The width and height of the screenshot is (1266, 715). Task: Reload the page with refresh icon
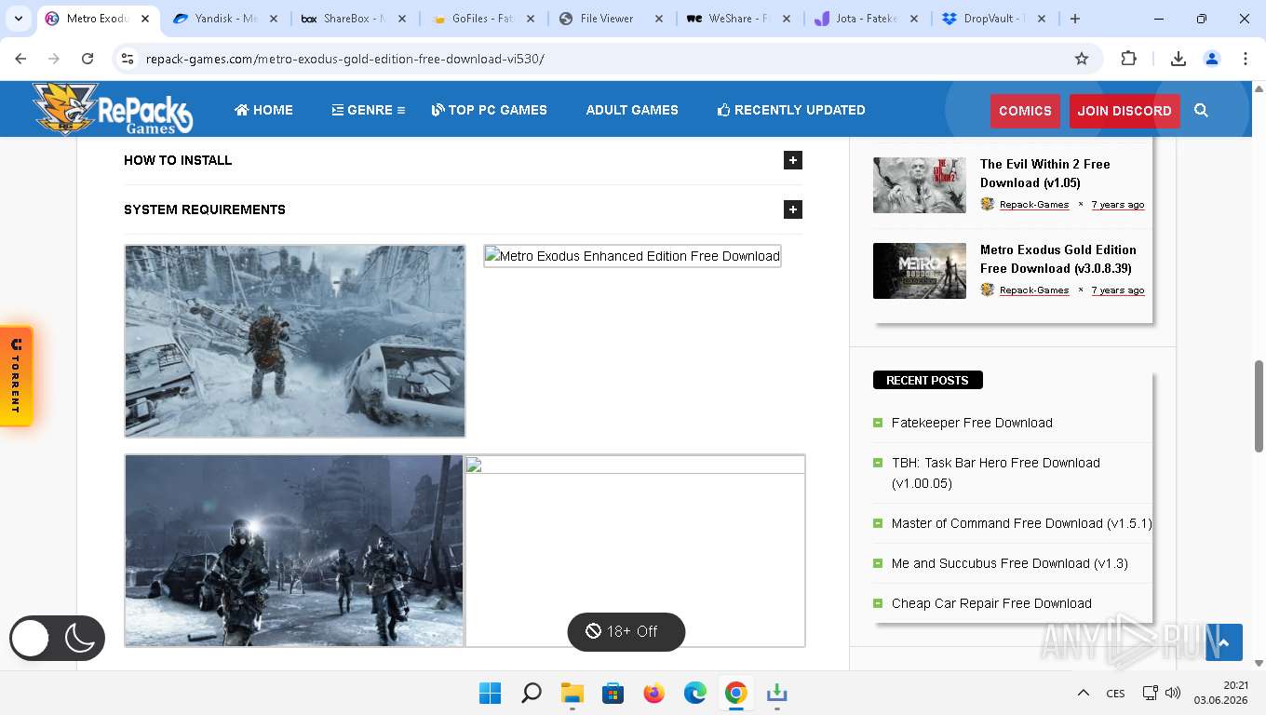click(88, 59)
